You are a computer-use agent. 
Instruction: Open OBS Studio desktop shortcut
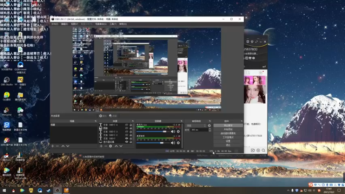[x=6, y=81]
